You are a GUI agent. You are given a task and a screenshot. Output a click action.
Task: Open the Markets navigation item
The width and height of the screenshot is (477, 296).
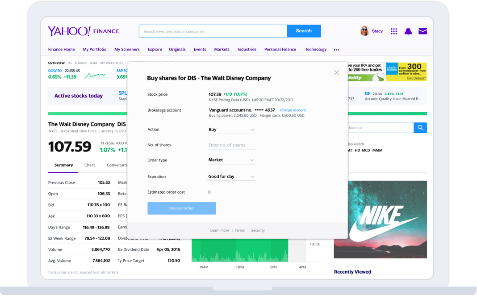[222, 49]
